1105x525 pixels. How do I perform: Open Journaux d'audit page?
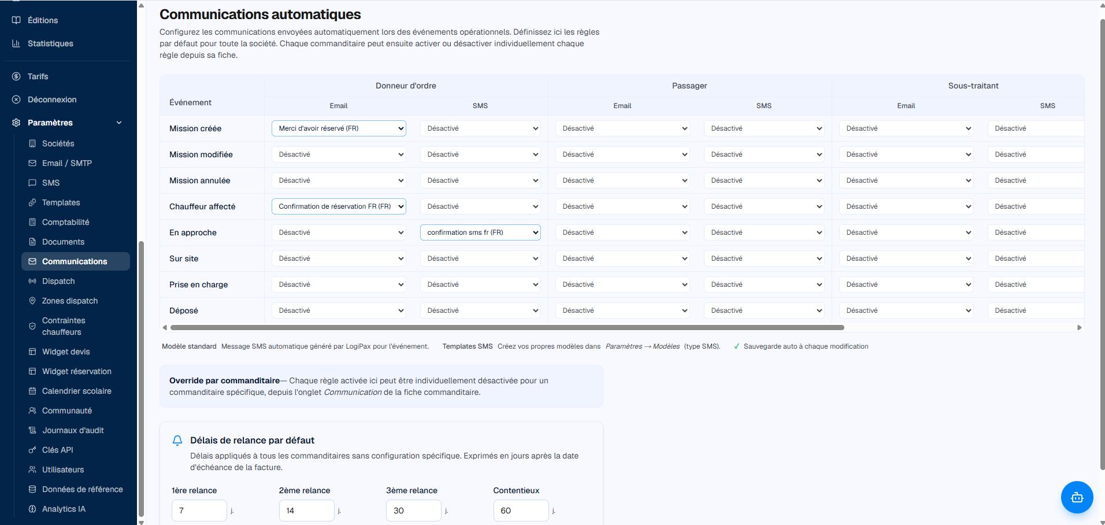pos(76,430)
